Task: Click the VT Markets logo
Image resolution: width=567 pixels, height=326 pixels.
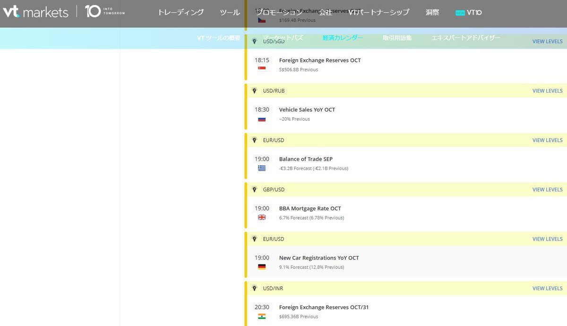Action: pos(35,12)
